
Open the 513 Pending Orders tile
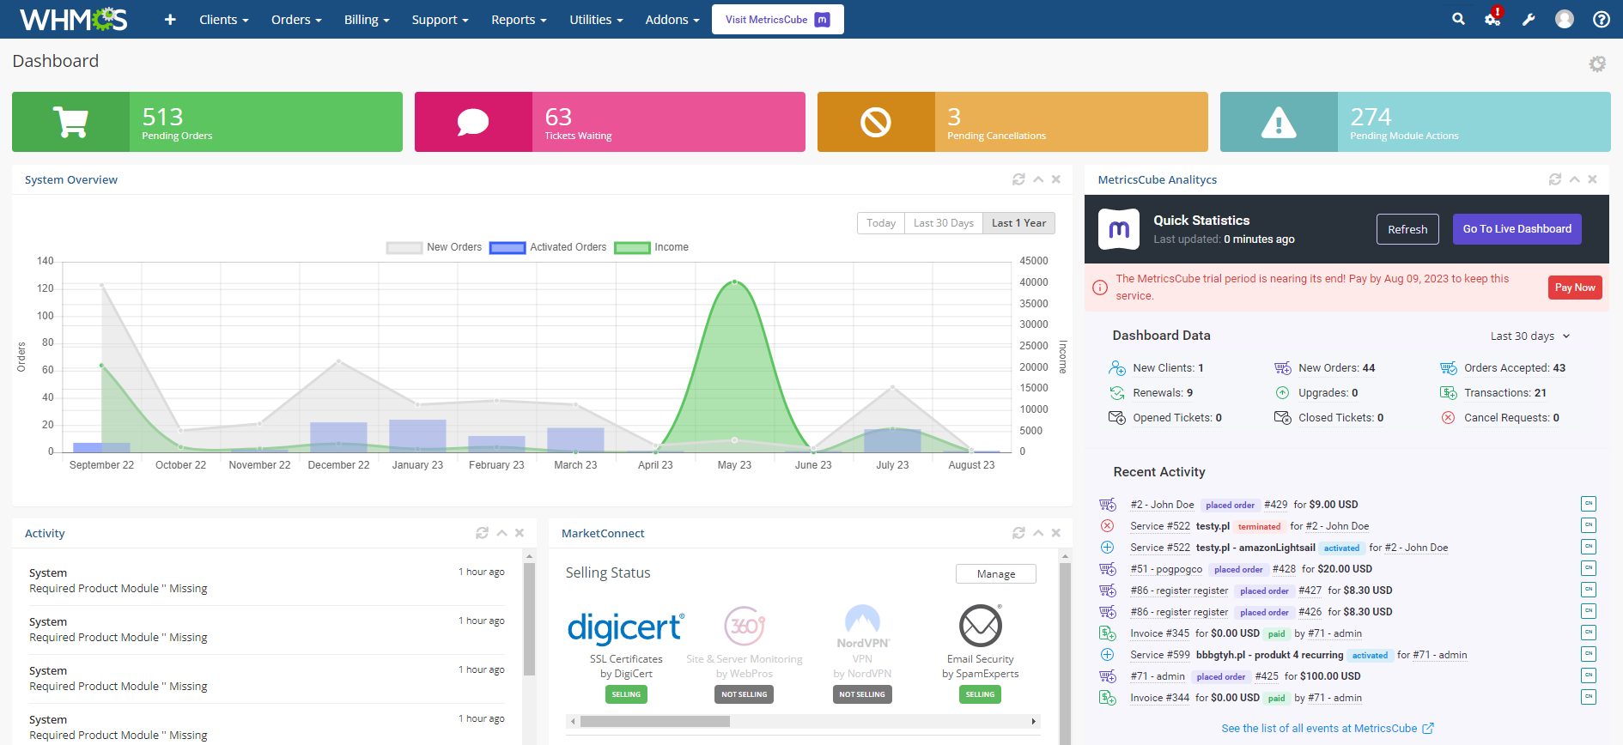pyautogui.click(x=207, y=122)
